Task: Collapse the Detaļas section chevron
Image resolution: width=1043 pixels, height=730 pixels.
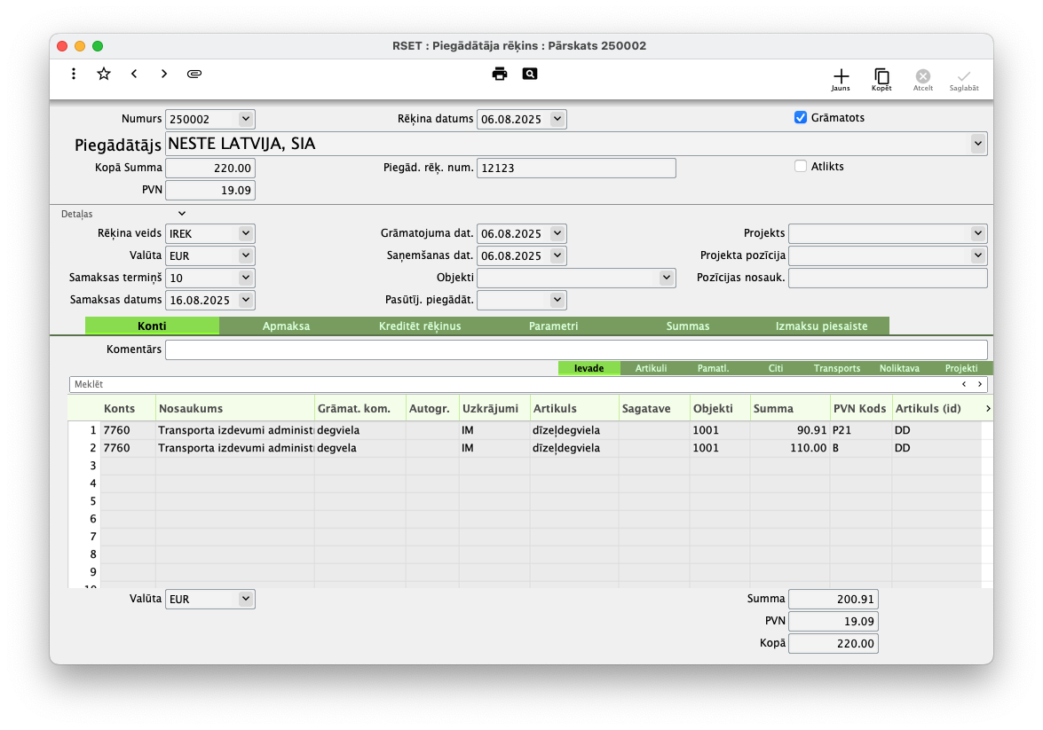Action: (182, 214)
